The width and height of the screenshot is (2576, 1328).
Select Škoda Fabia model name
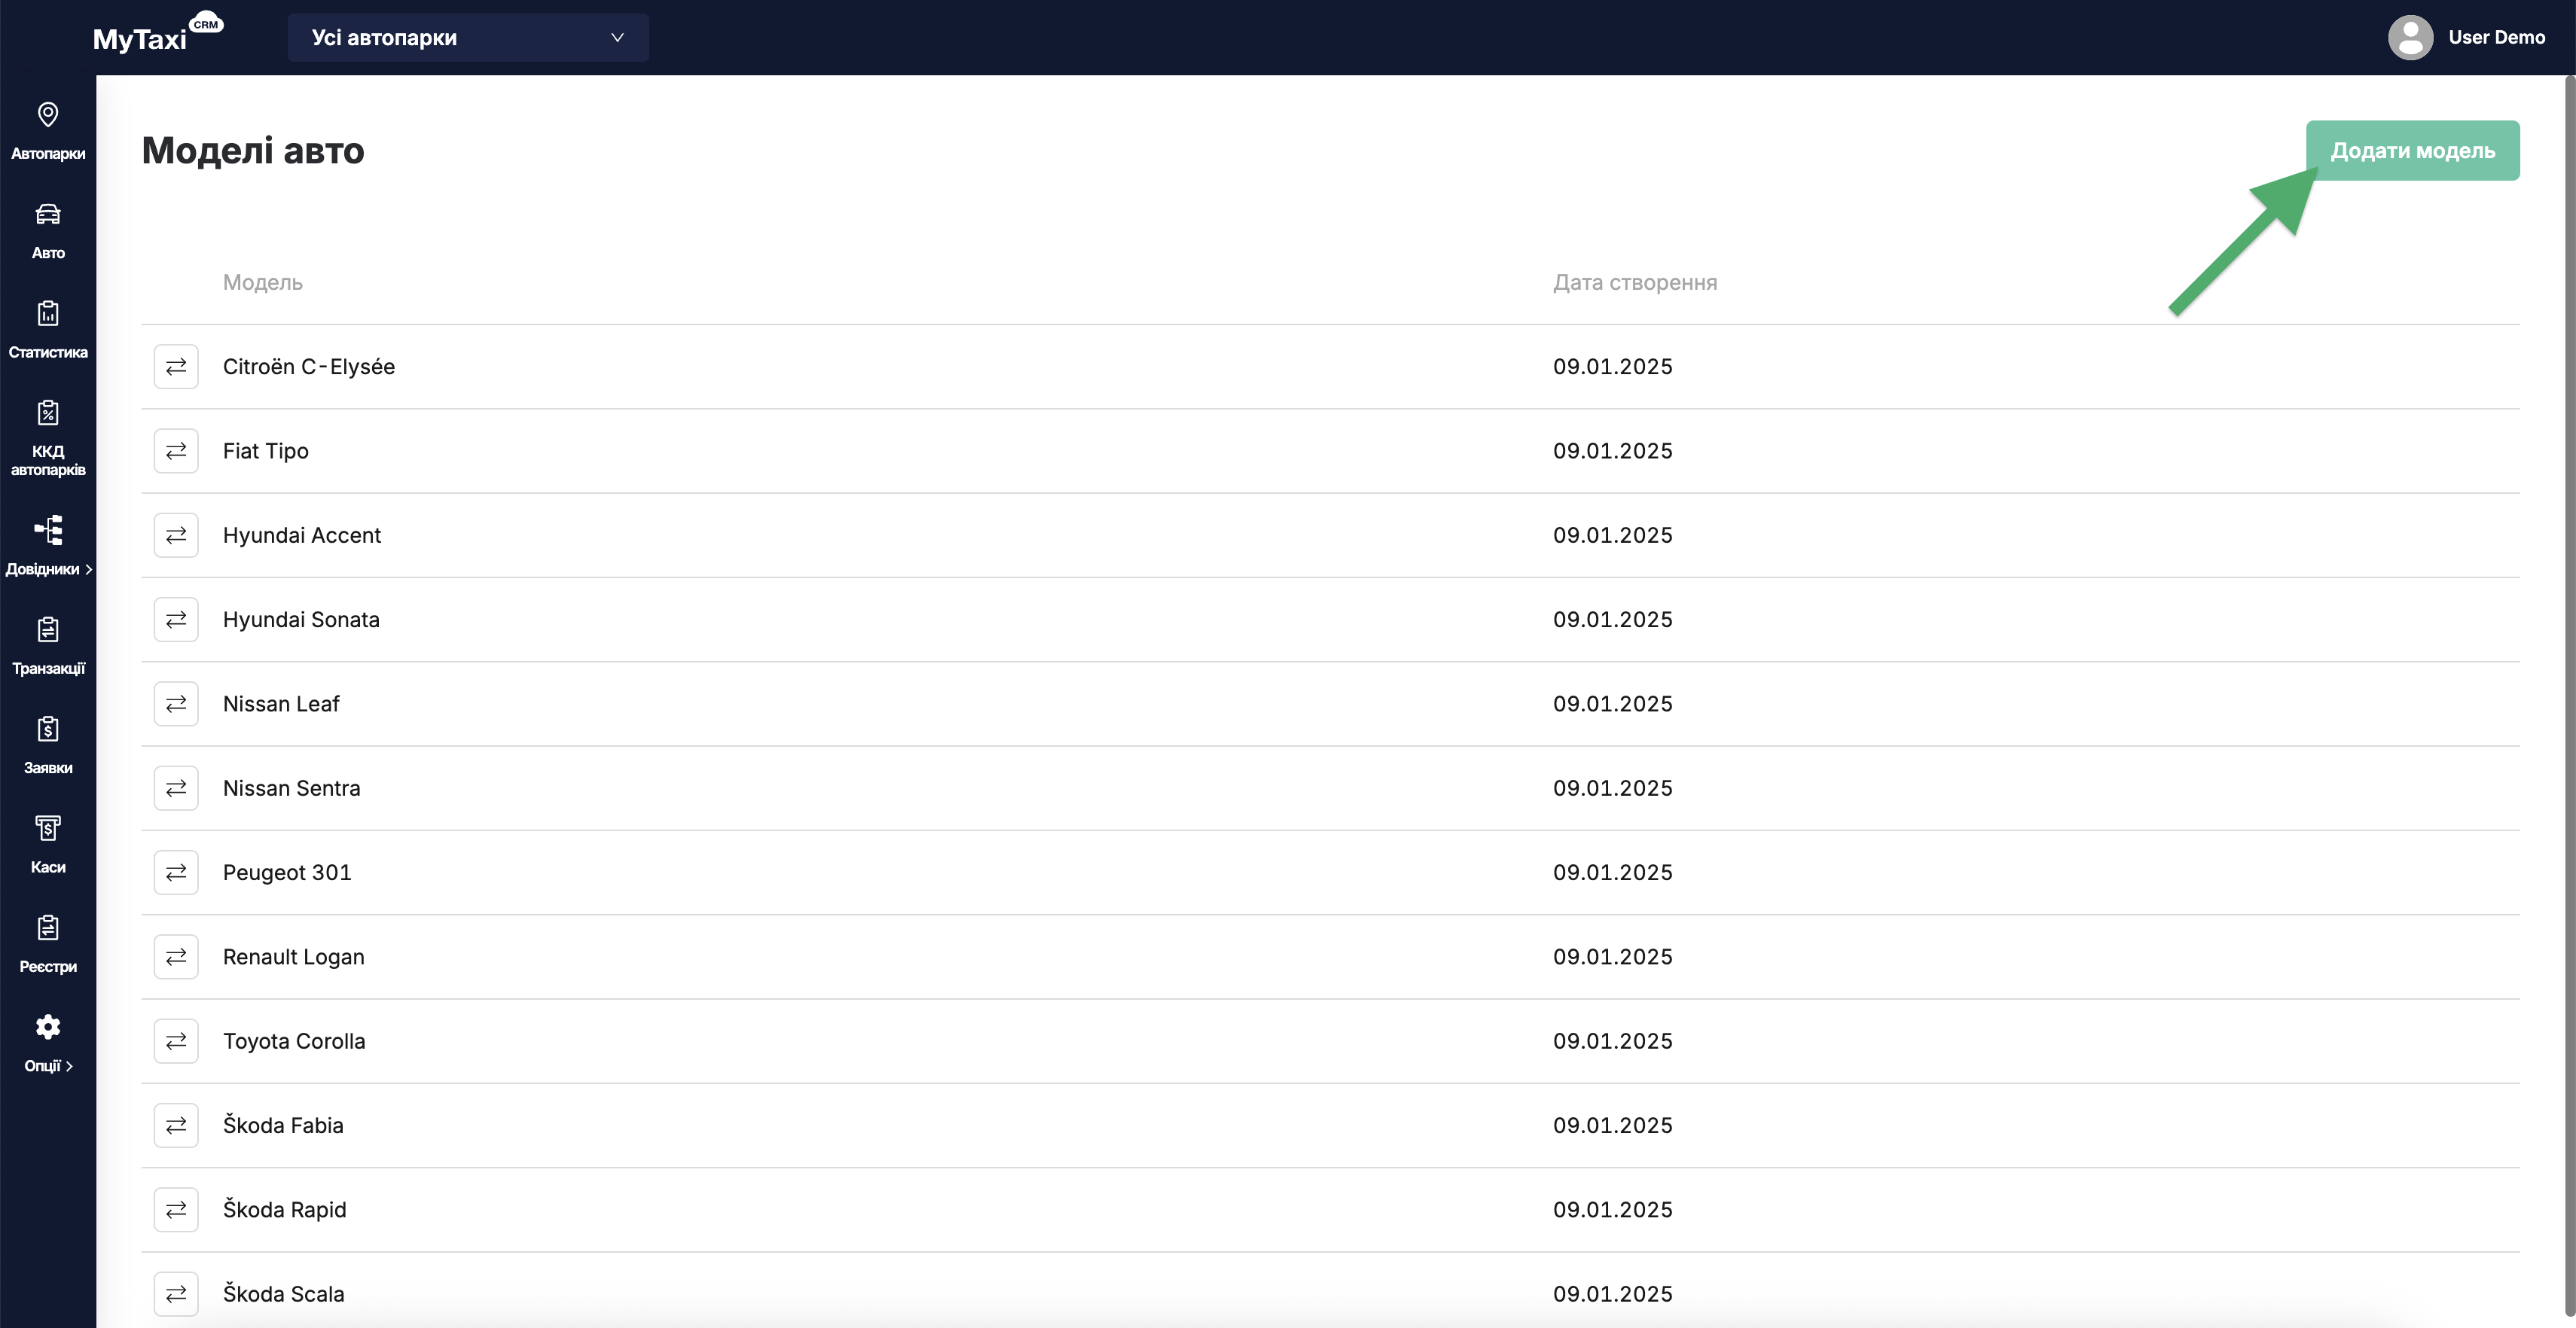[x=283, y=1125]
